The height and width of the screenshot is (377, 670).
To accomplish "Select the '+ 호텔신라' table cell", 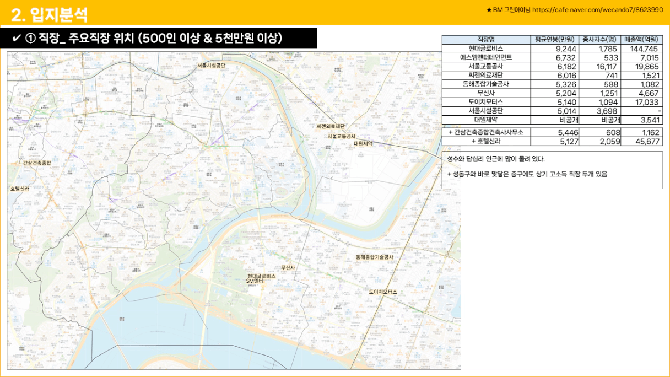I will click(486, 141).
